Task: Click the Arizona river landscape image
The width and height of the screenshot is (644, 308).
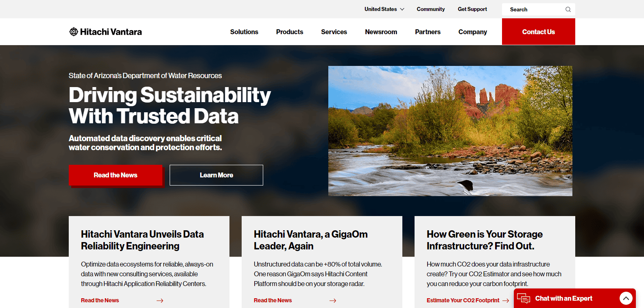Action: [x=450, y=131]
